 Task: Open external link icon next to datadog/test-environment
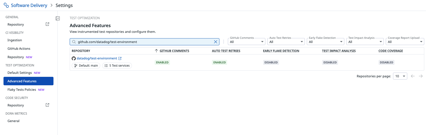tap(120, 58)
